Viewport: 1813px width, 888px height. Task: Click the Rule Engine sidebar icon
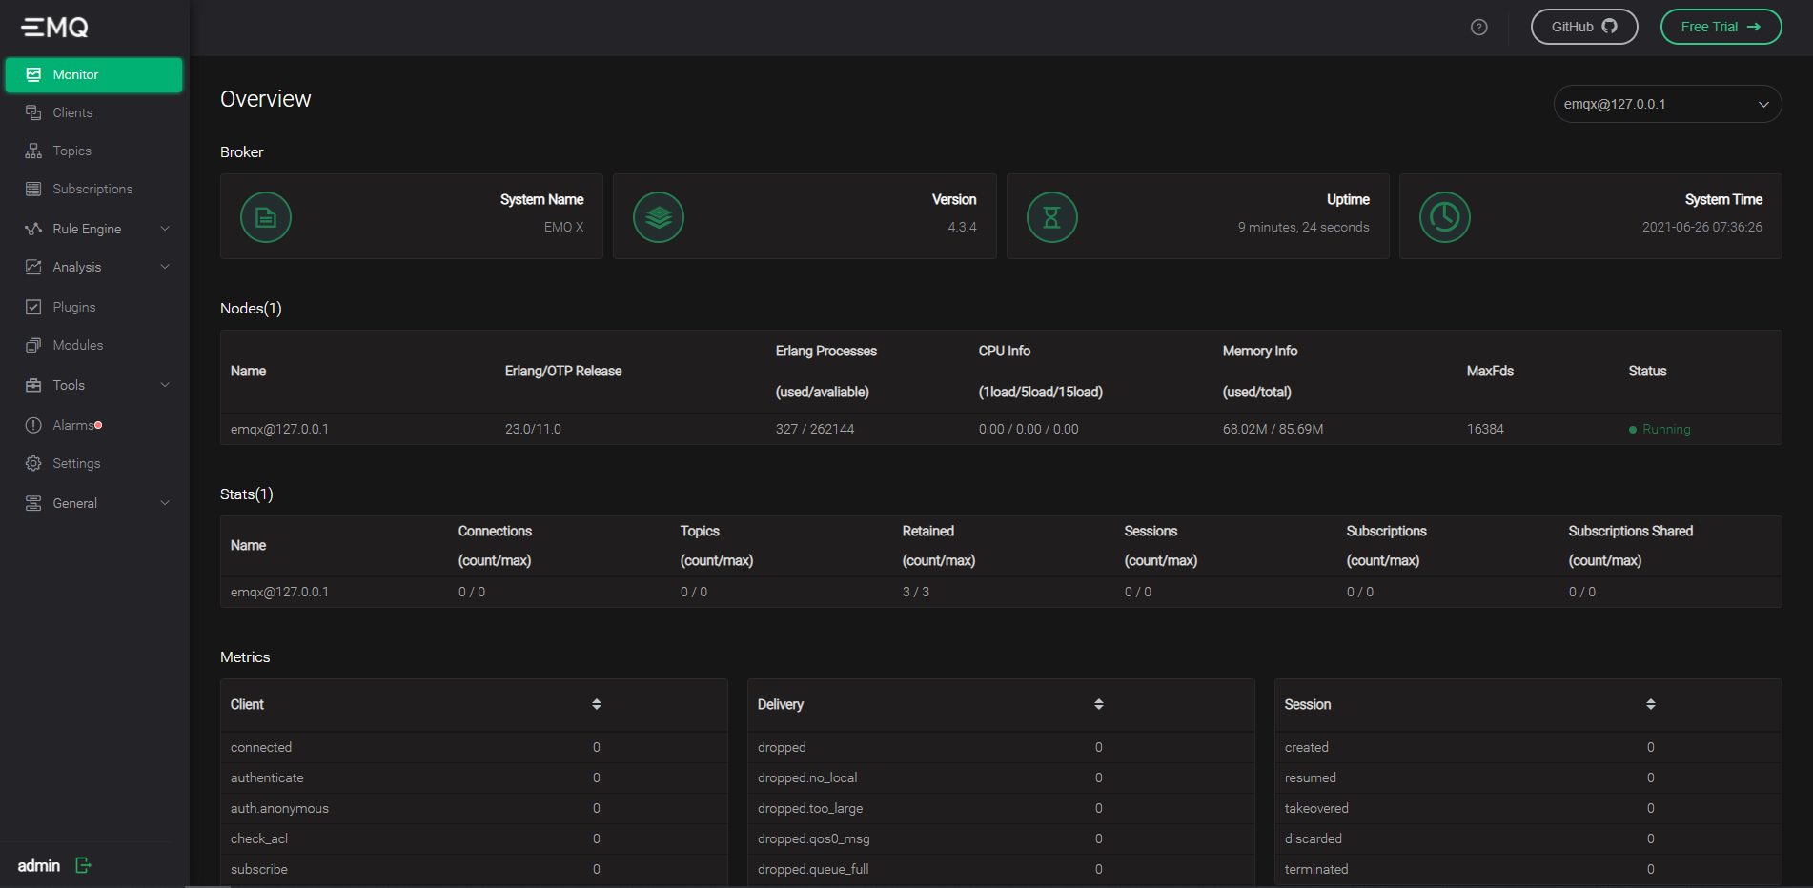[x=33, y=229]
